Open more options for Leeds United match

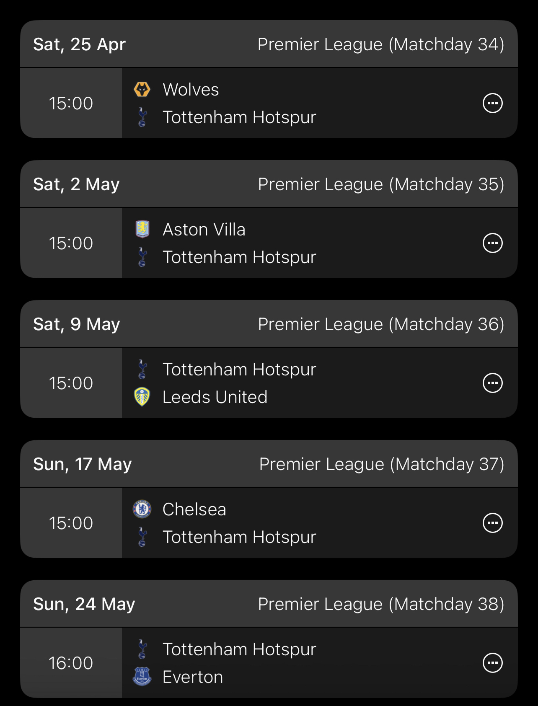(492, 383)
